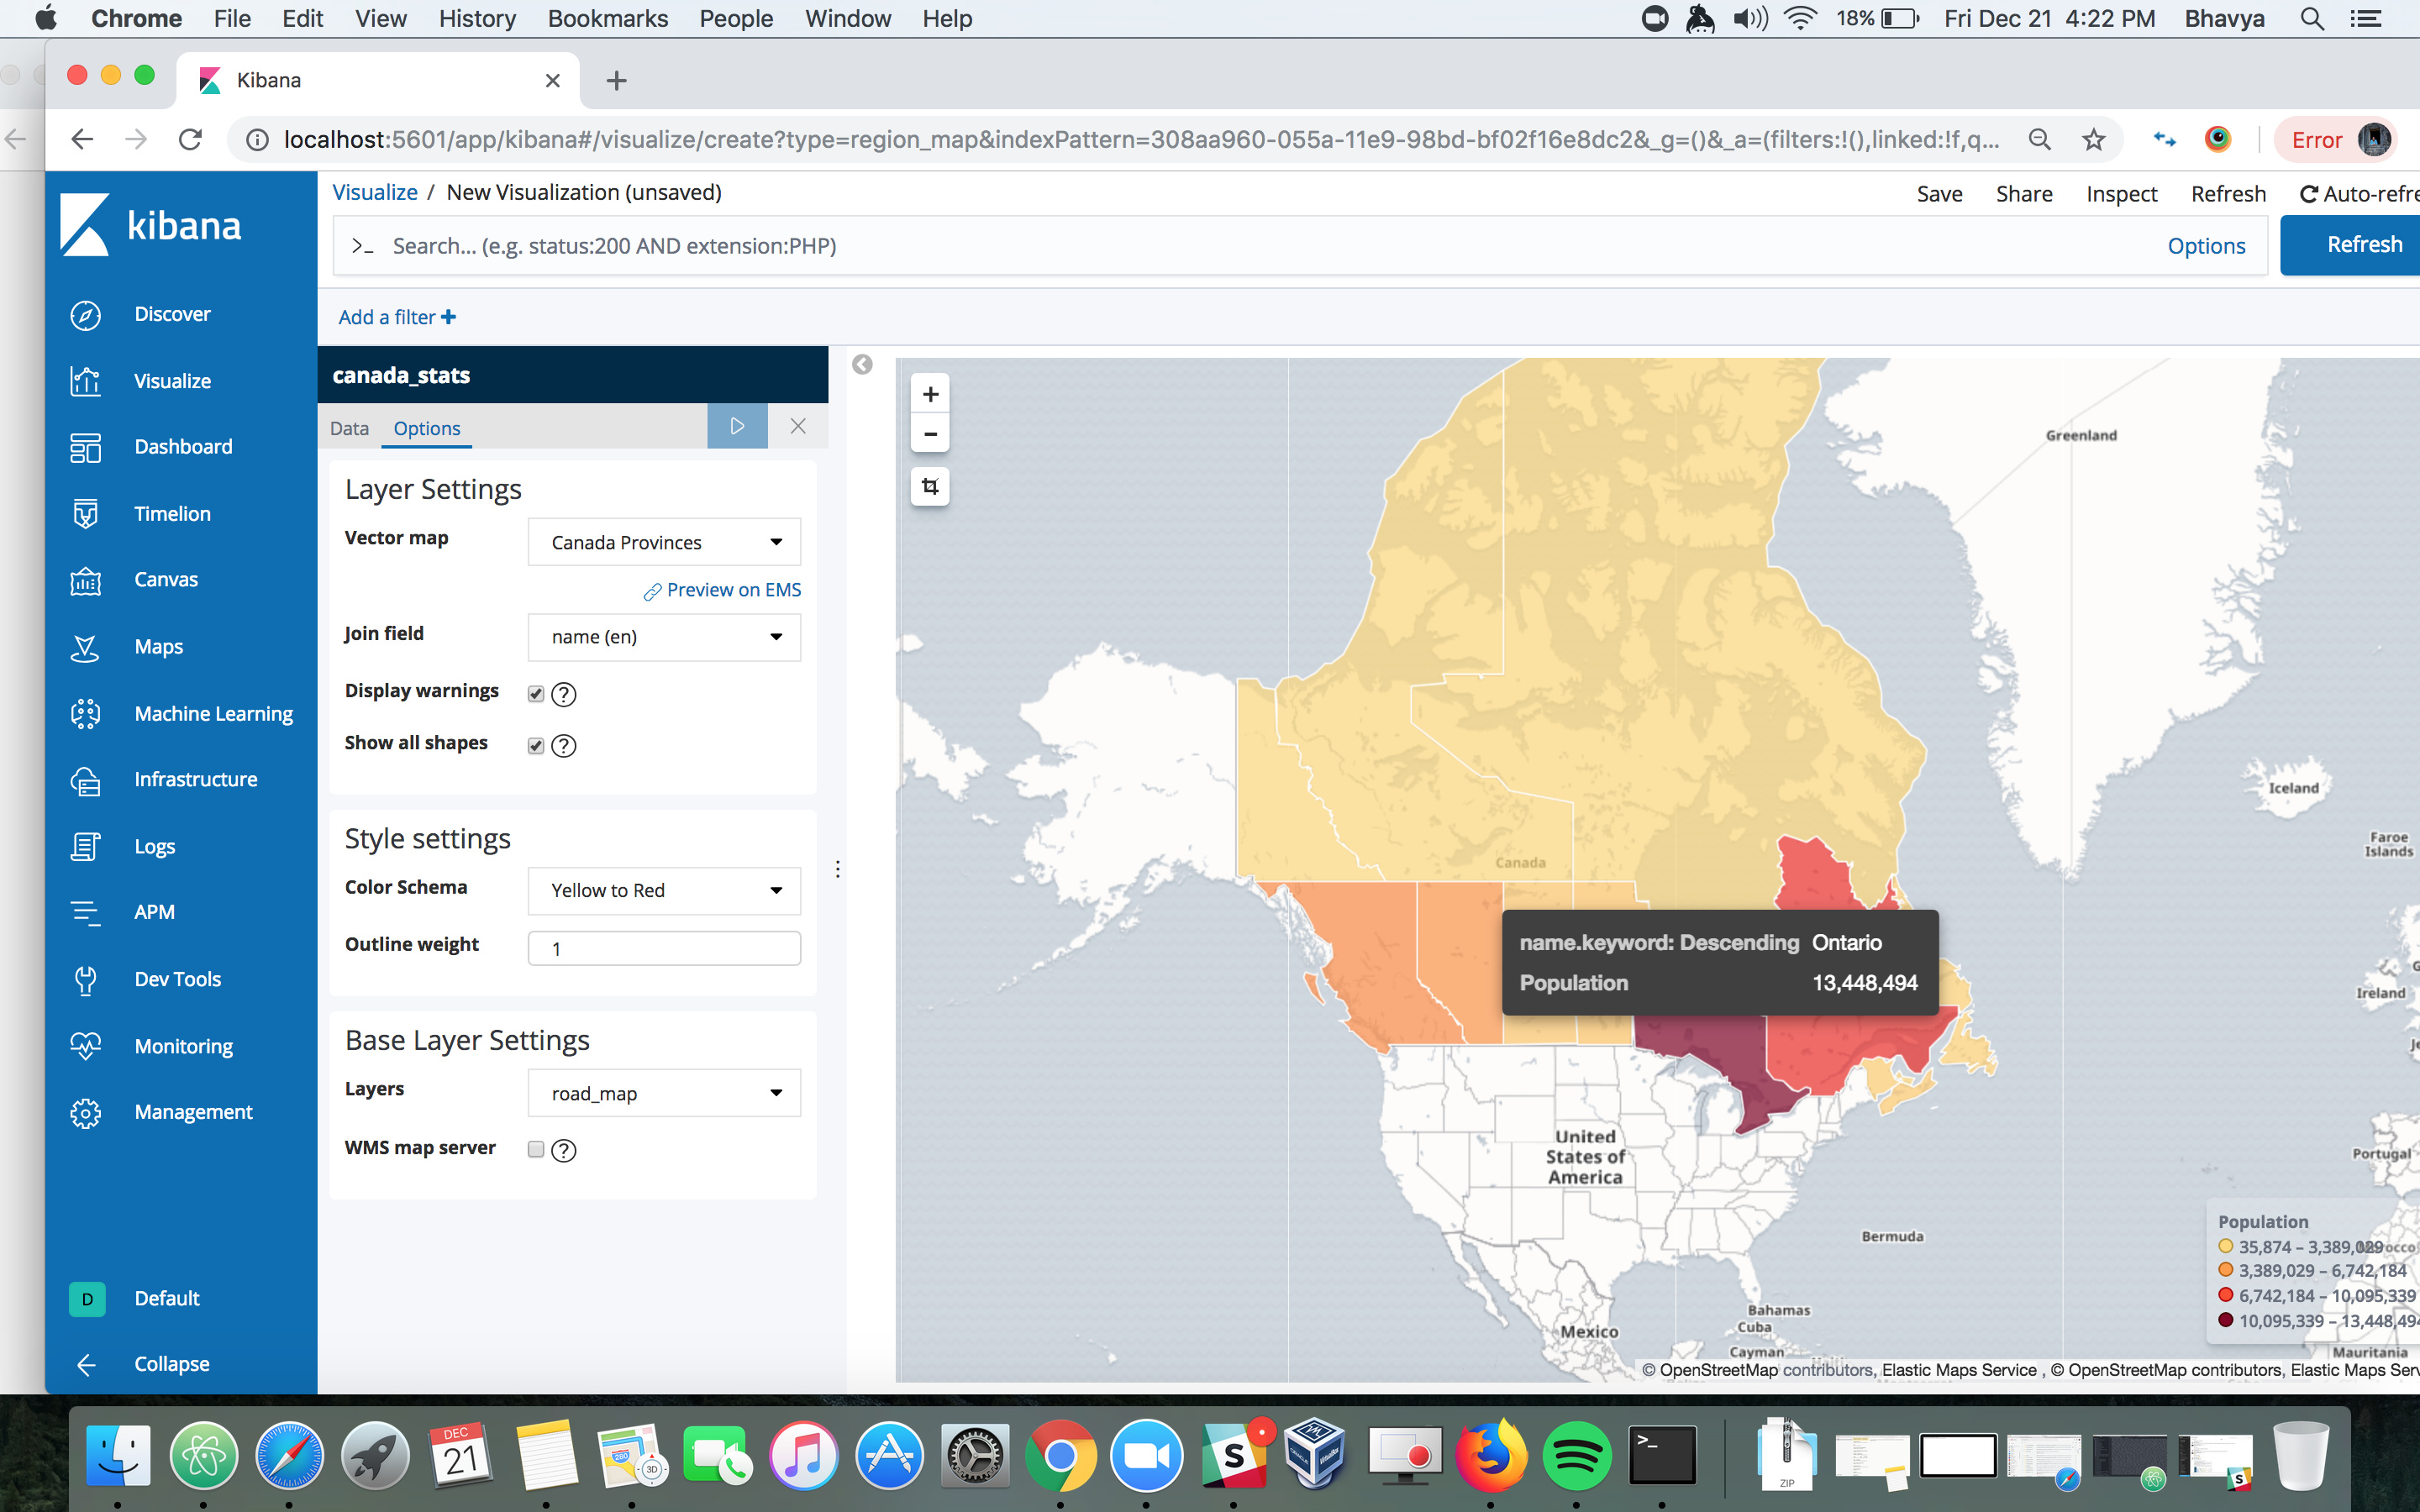This screenshot has height=1512, width=2420.
Task: Click the map zoom in button
Action: point(930,394)
